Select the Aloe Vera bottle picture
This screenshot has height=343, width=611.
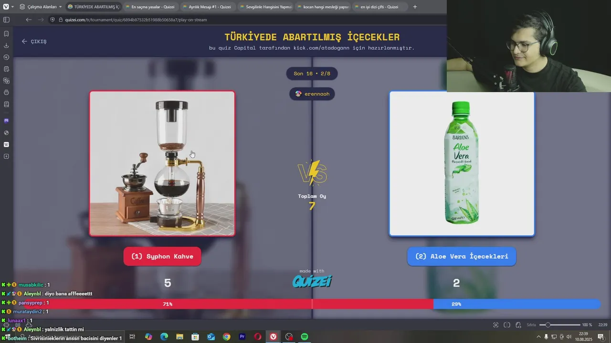tap(462, 163)
